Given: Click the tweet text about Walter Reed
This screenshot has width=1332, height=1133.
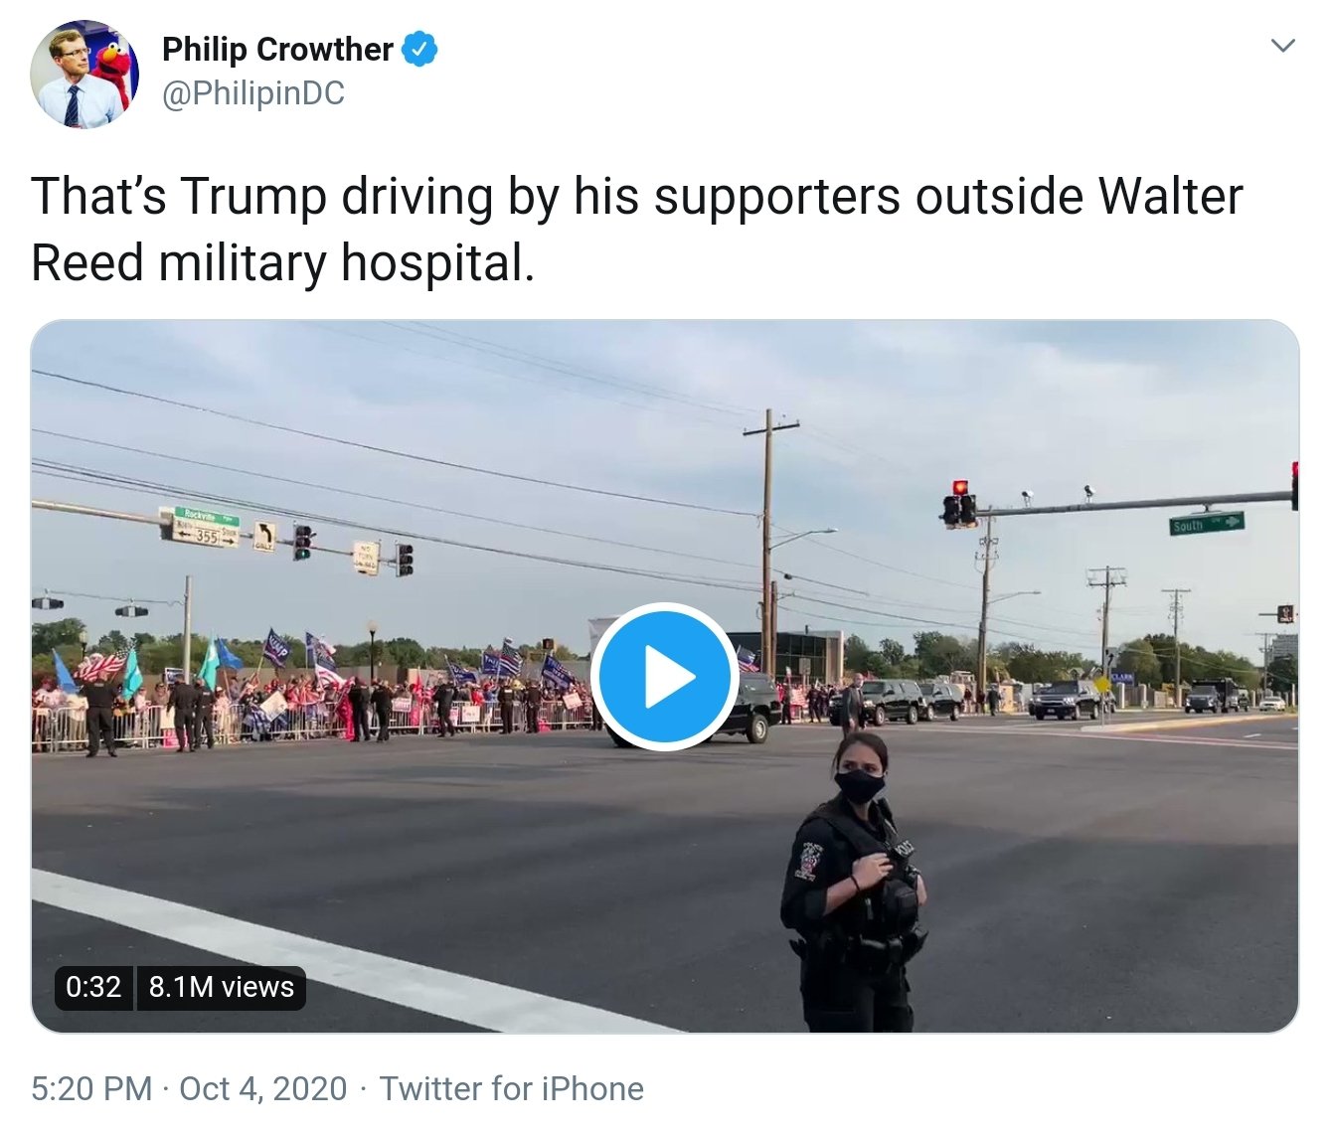Looking at the screenshot, I should point(636,229).
